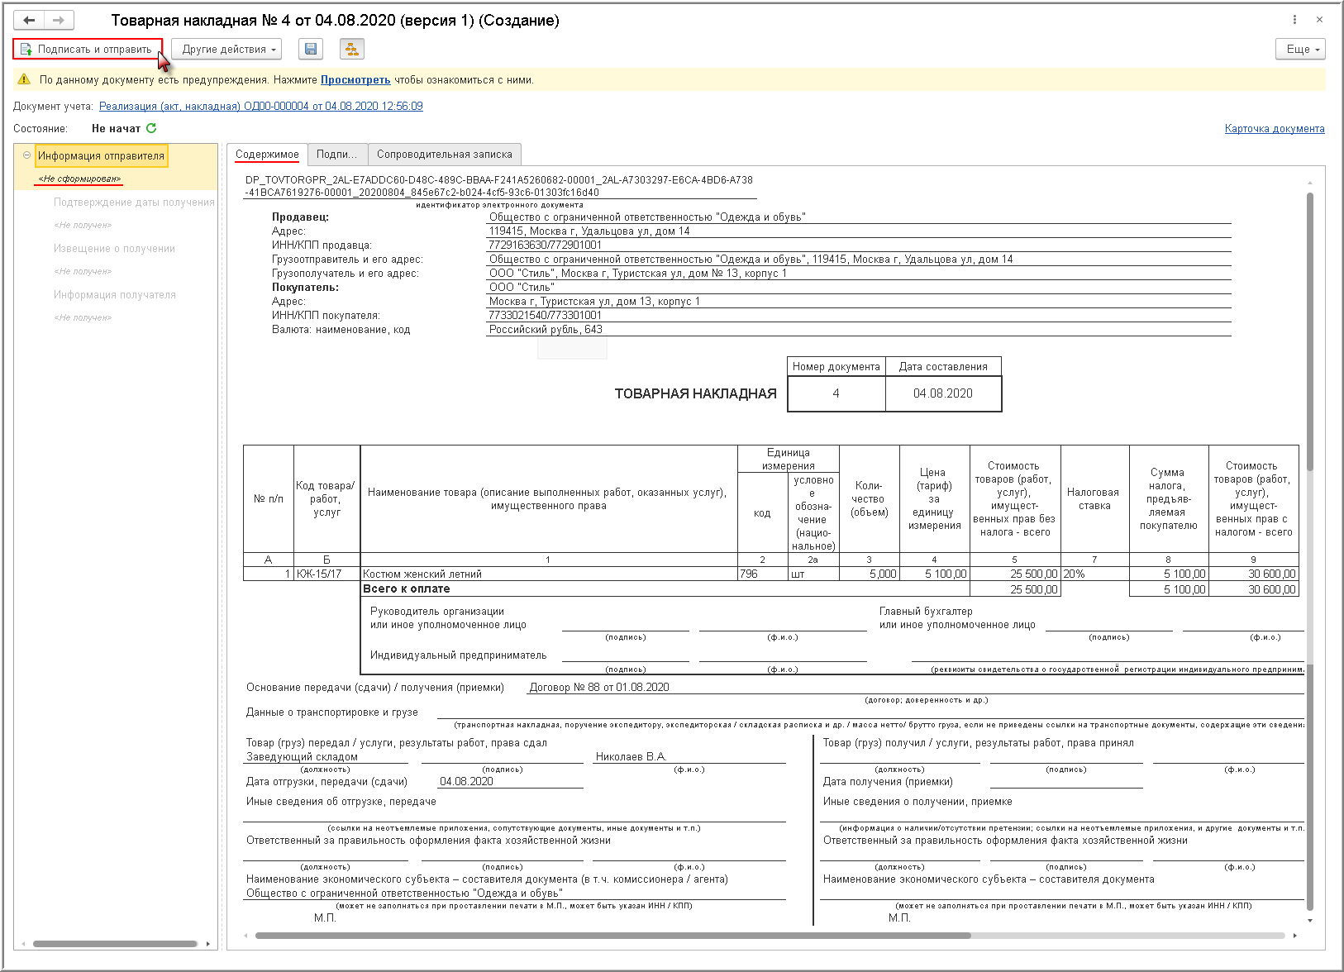The image size is (1344, 972).
Task: Select Извещение о получении tree item
Action: (114, 249)
